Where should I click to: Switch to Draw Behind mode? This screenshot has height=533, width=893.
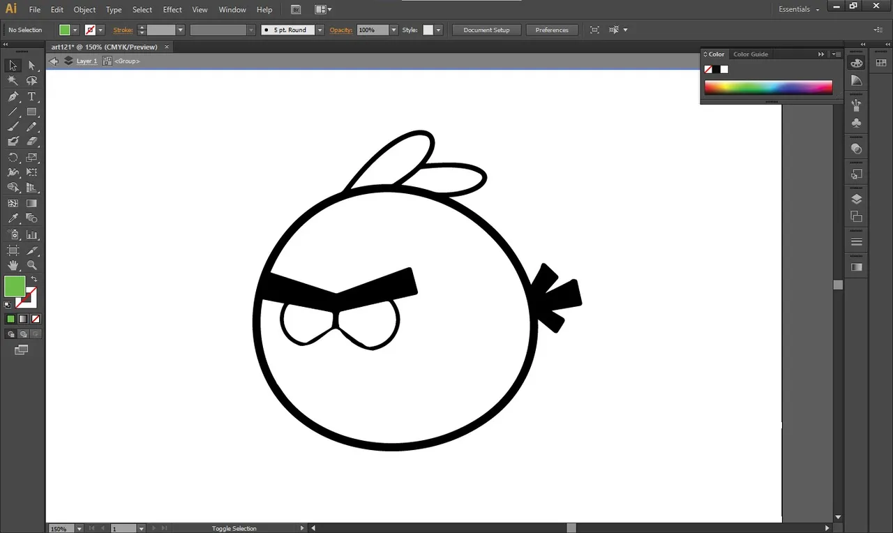point(22,334)
